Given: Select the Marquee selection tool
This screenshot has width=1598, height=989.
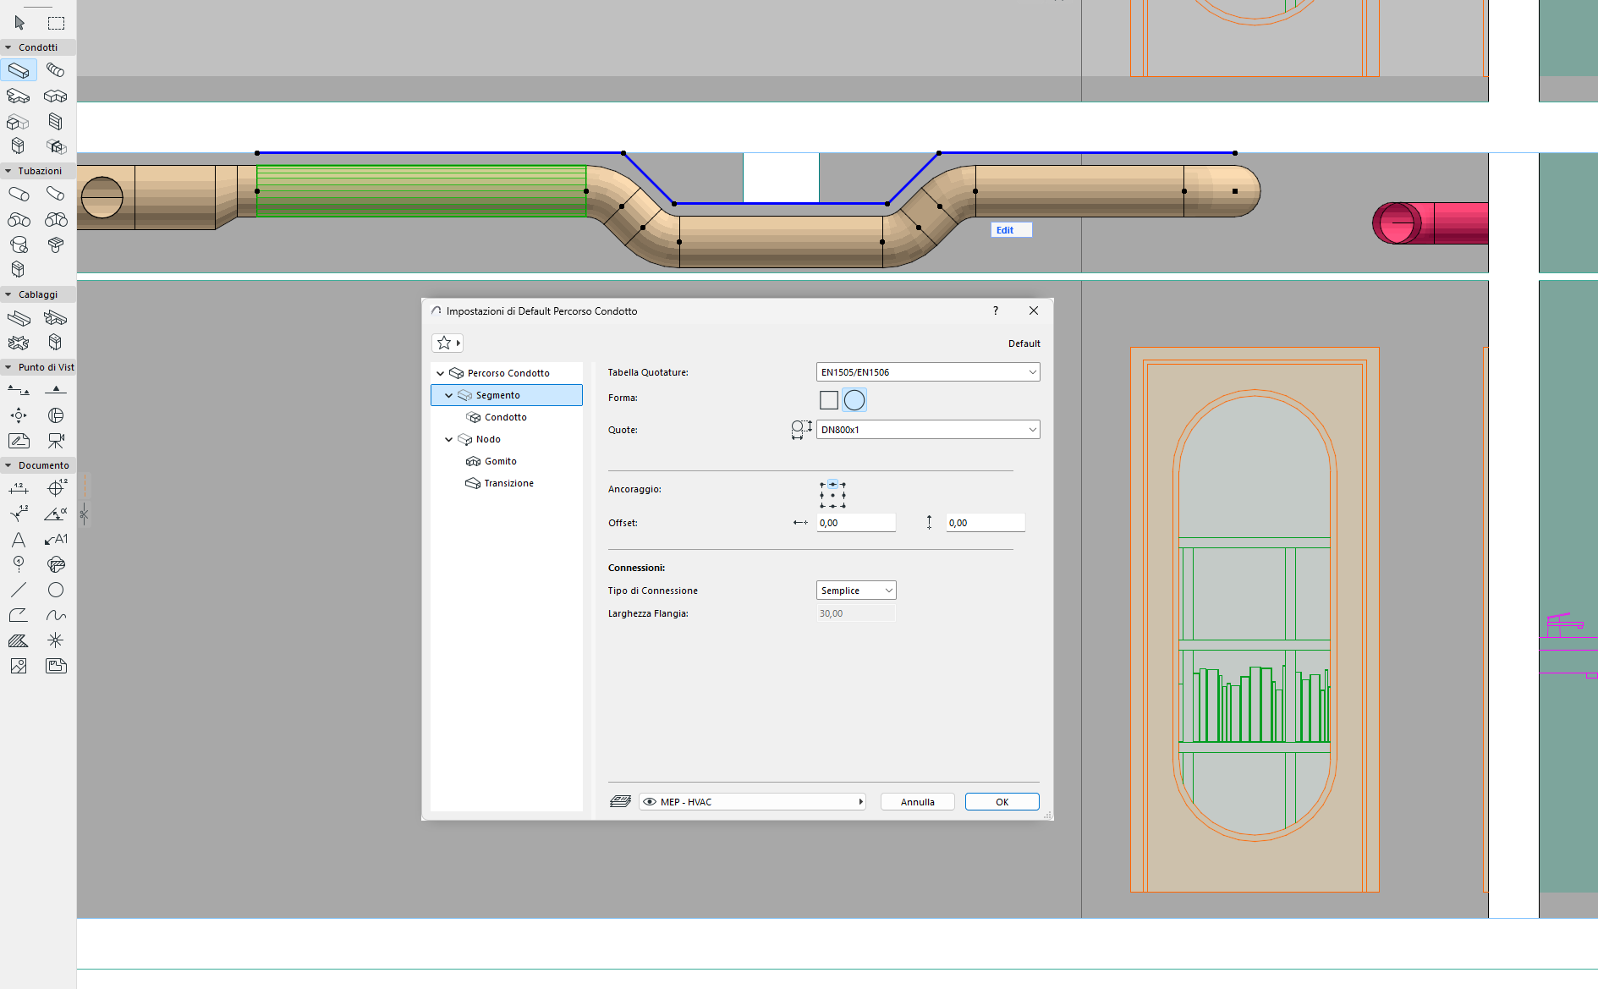Looking at the screenshot, I should click(x=56, y=23).
